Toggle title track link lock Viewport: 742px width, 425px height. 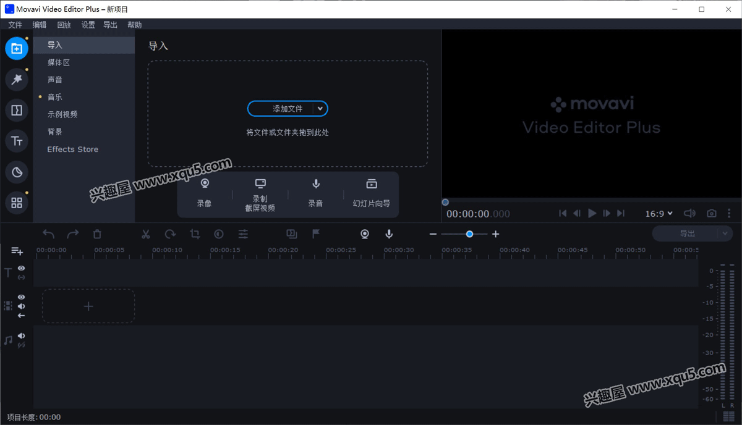pyautogui.click(x=22, y=277)
